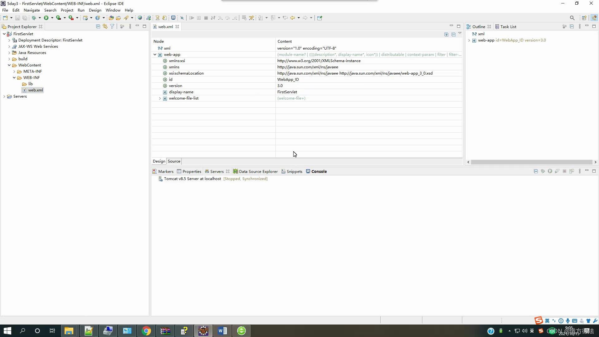Click the Open Perspective icon
This screenshot has height=337, width=599.
pos(584,18)
